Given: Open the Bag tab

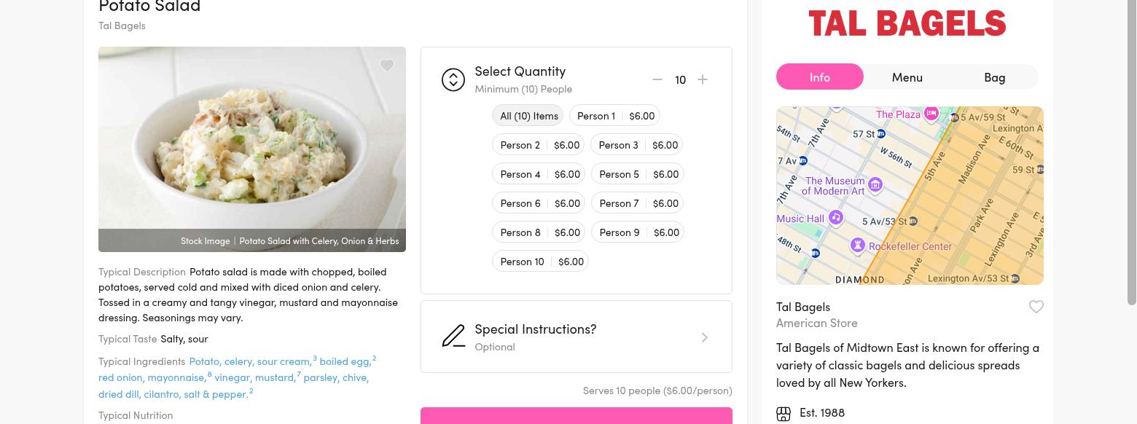Looking at the screenshot, I should [994, 77].
